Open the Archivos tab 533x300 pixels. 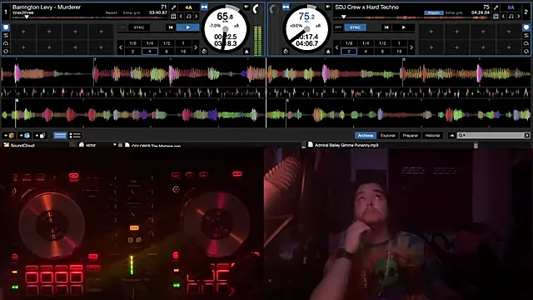(366, 135)
